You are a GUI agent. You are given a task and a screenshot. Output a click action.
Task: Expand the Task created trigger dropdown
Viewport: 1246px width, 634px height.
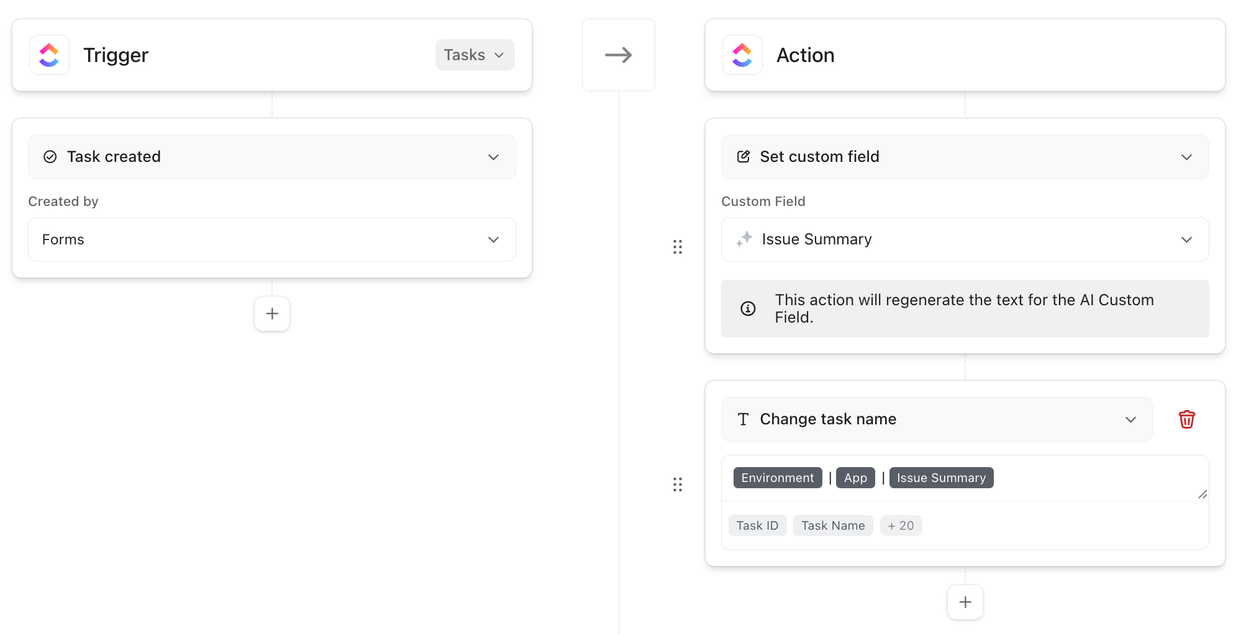click(494, 157)
